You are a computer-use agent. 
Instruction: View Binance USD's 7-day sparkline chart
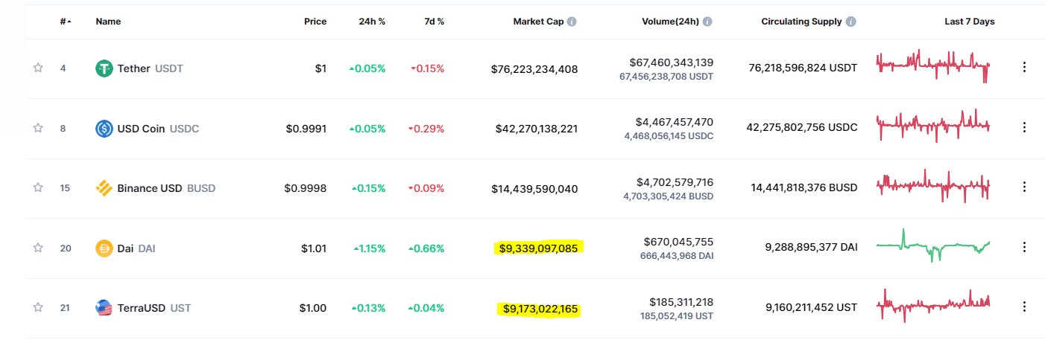point(933,185)
